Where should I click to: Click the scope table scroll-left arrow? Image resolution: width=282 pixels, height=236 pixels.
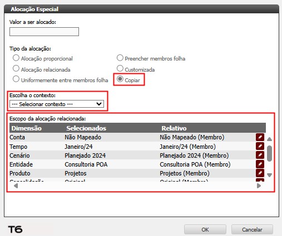(16, 185)
